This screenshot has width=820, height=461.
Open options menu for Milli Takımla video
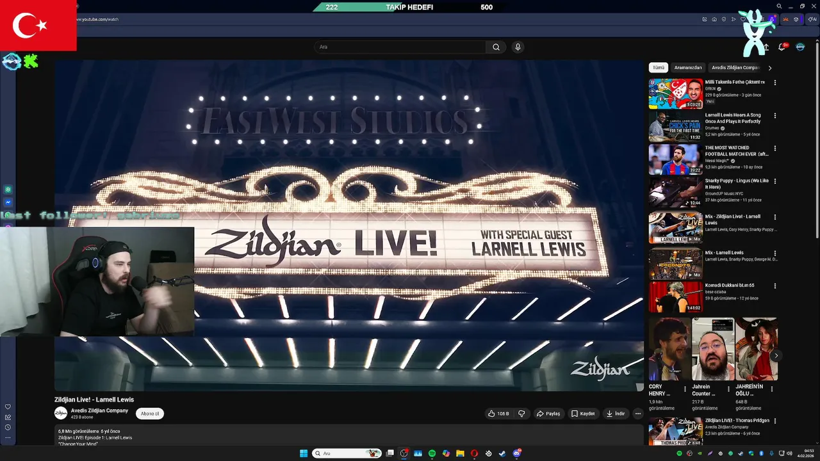click(x=775, y=83)
